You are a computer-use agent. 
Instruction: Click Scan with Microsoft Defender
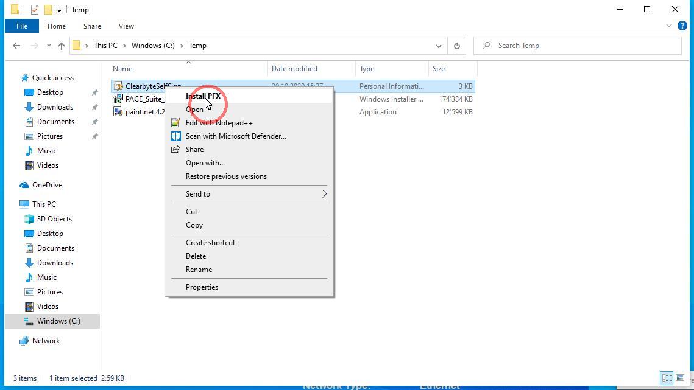(x=235, y=136)
